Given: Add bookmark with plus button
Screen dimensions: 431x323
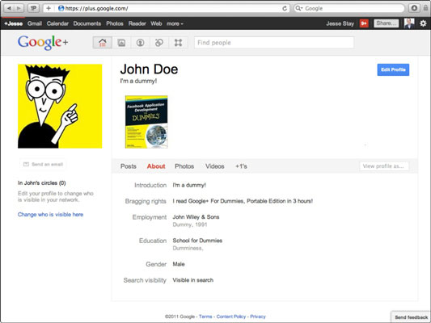Looking at the screenshot, I should pos(49,8).
